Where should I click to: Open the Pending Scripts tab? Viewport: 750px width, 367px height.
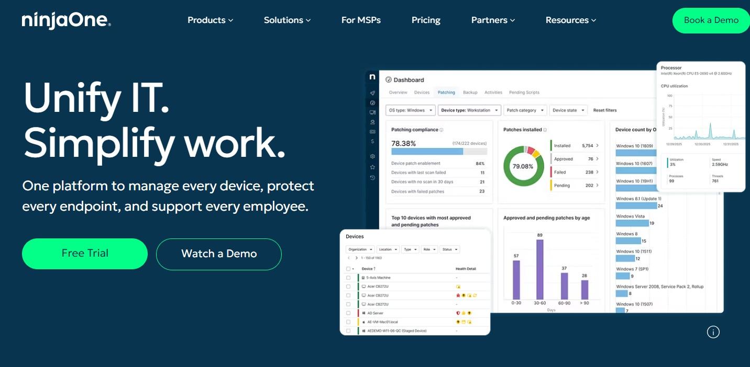(524, 93)
